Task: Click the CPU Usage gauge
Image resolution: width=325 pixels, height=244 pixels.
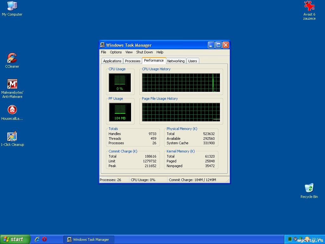Action: (120, 82)
